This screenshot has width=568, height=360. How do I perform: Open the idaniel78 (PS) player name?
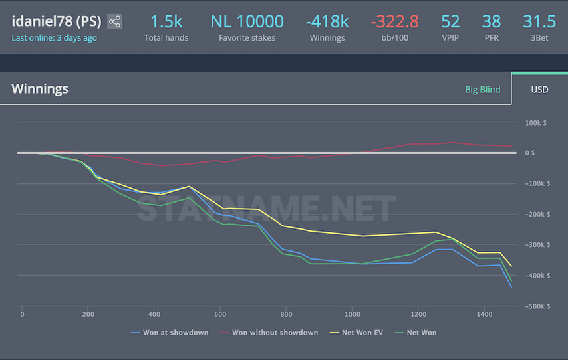click(57, 21)
